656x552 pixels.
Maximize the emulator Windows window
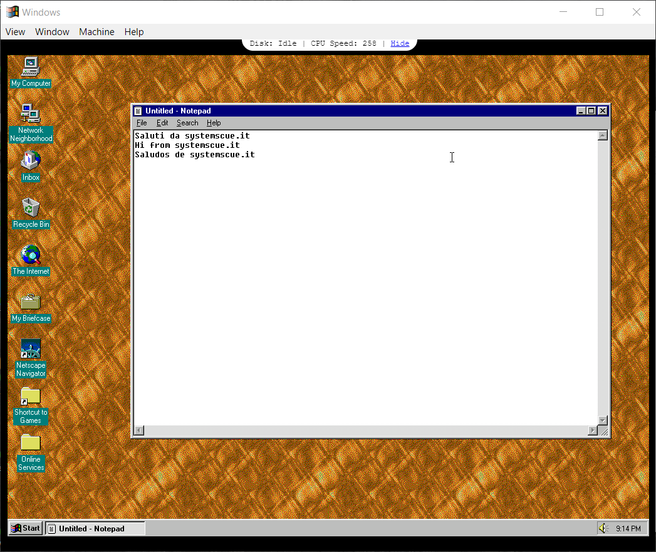pyautogui.click(x=600, y=12)
